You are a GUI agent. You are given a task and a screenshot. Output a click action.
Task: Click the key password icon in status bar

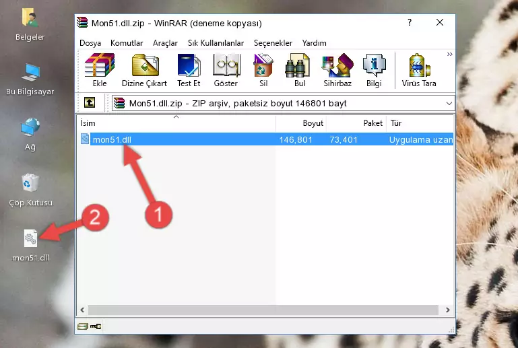pos(96,326)
